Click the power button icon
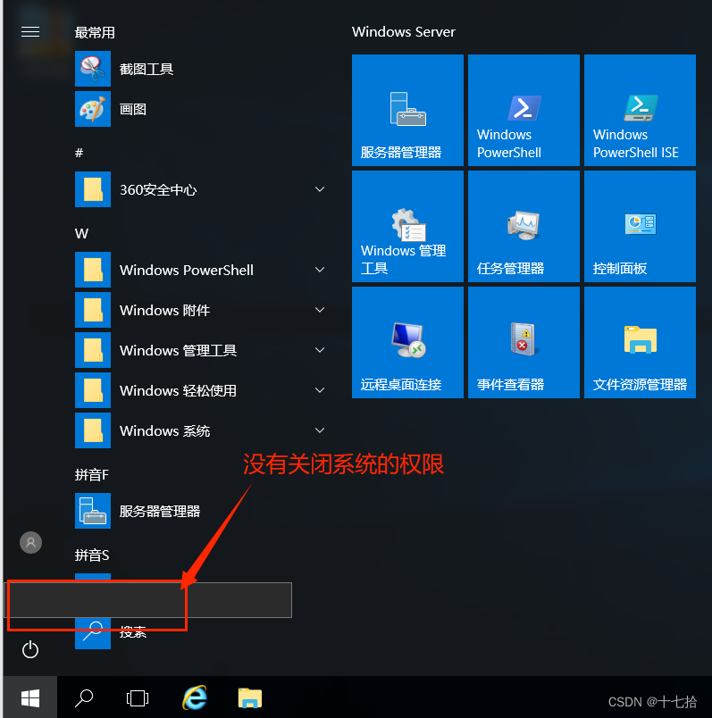Image resolution: width=712 pixels, height=718 pixels. pos(30,649)
